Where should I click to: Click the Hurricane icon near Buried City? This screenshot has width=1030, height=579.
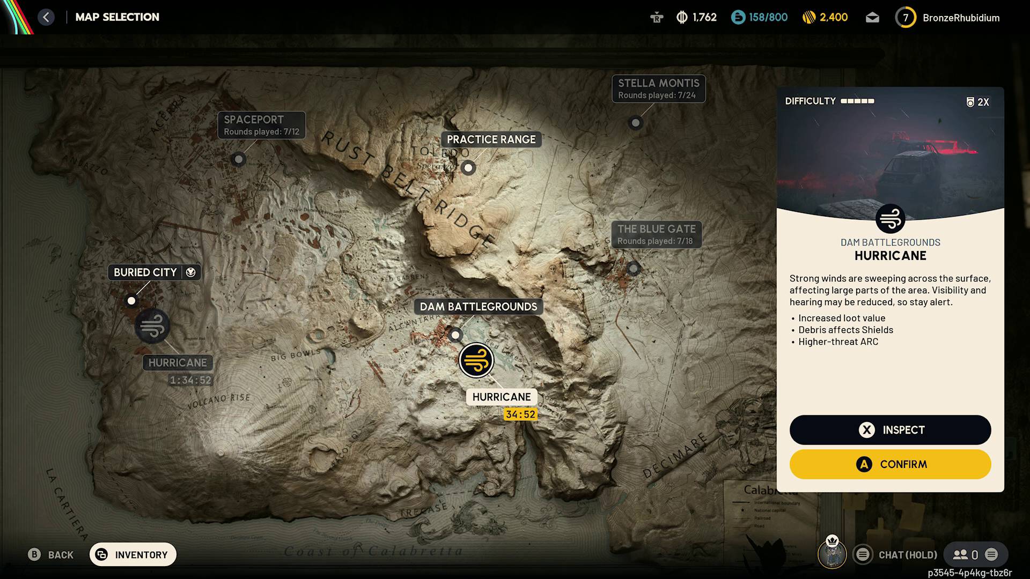(153, 326)
